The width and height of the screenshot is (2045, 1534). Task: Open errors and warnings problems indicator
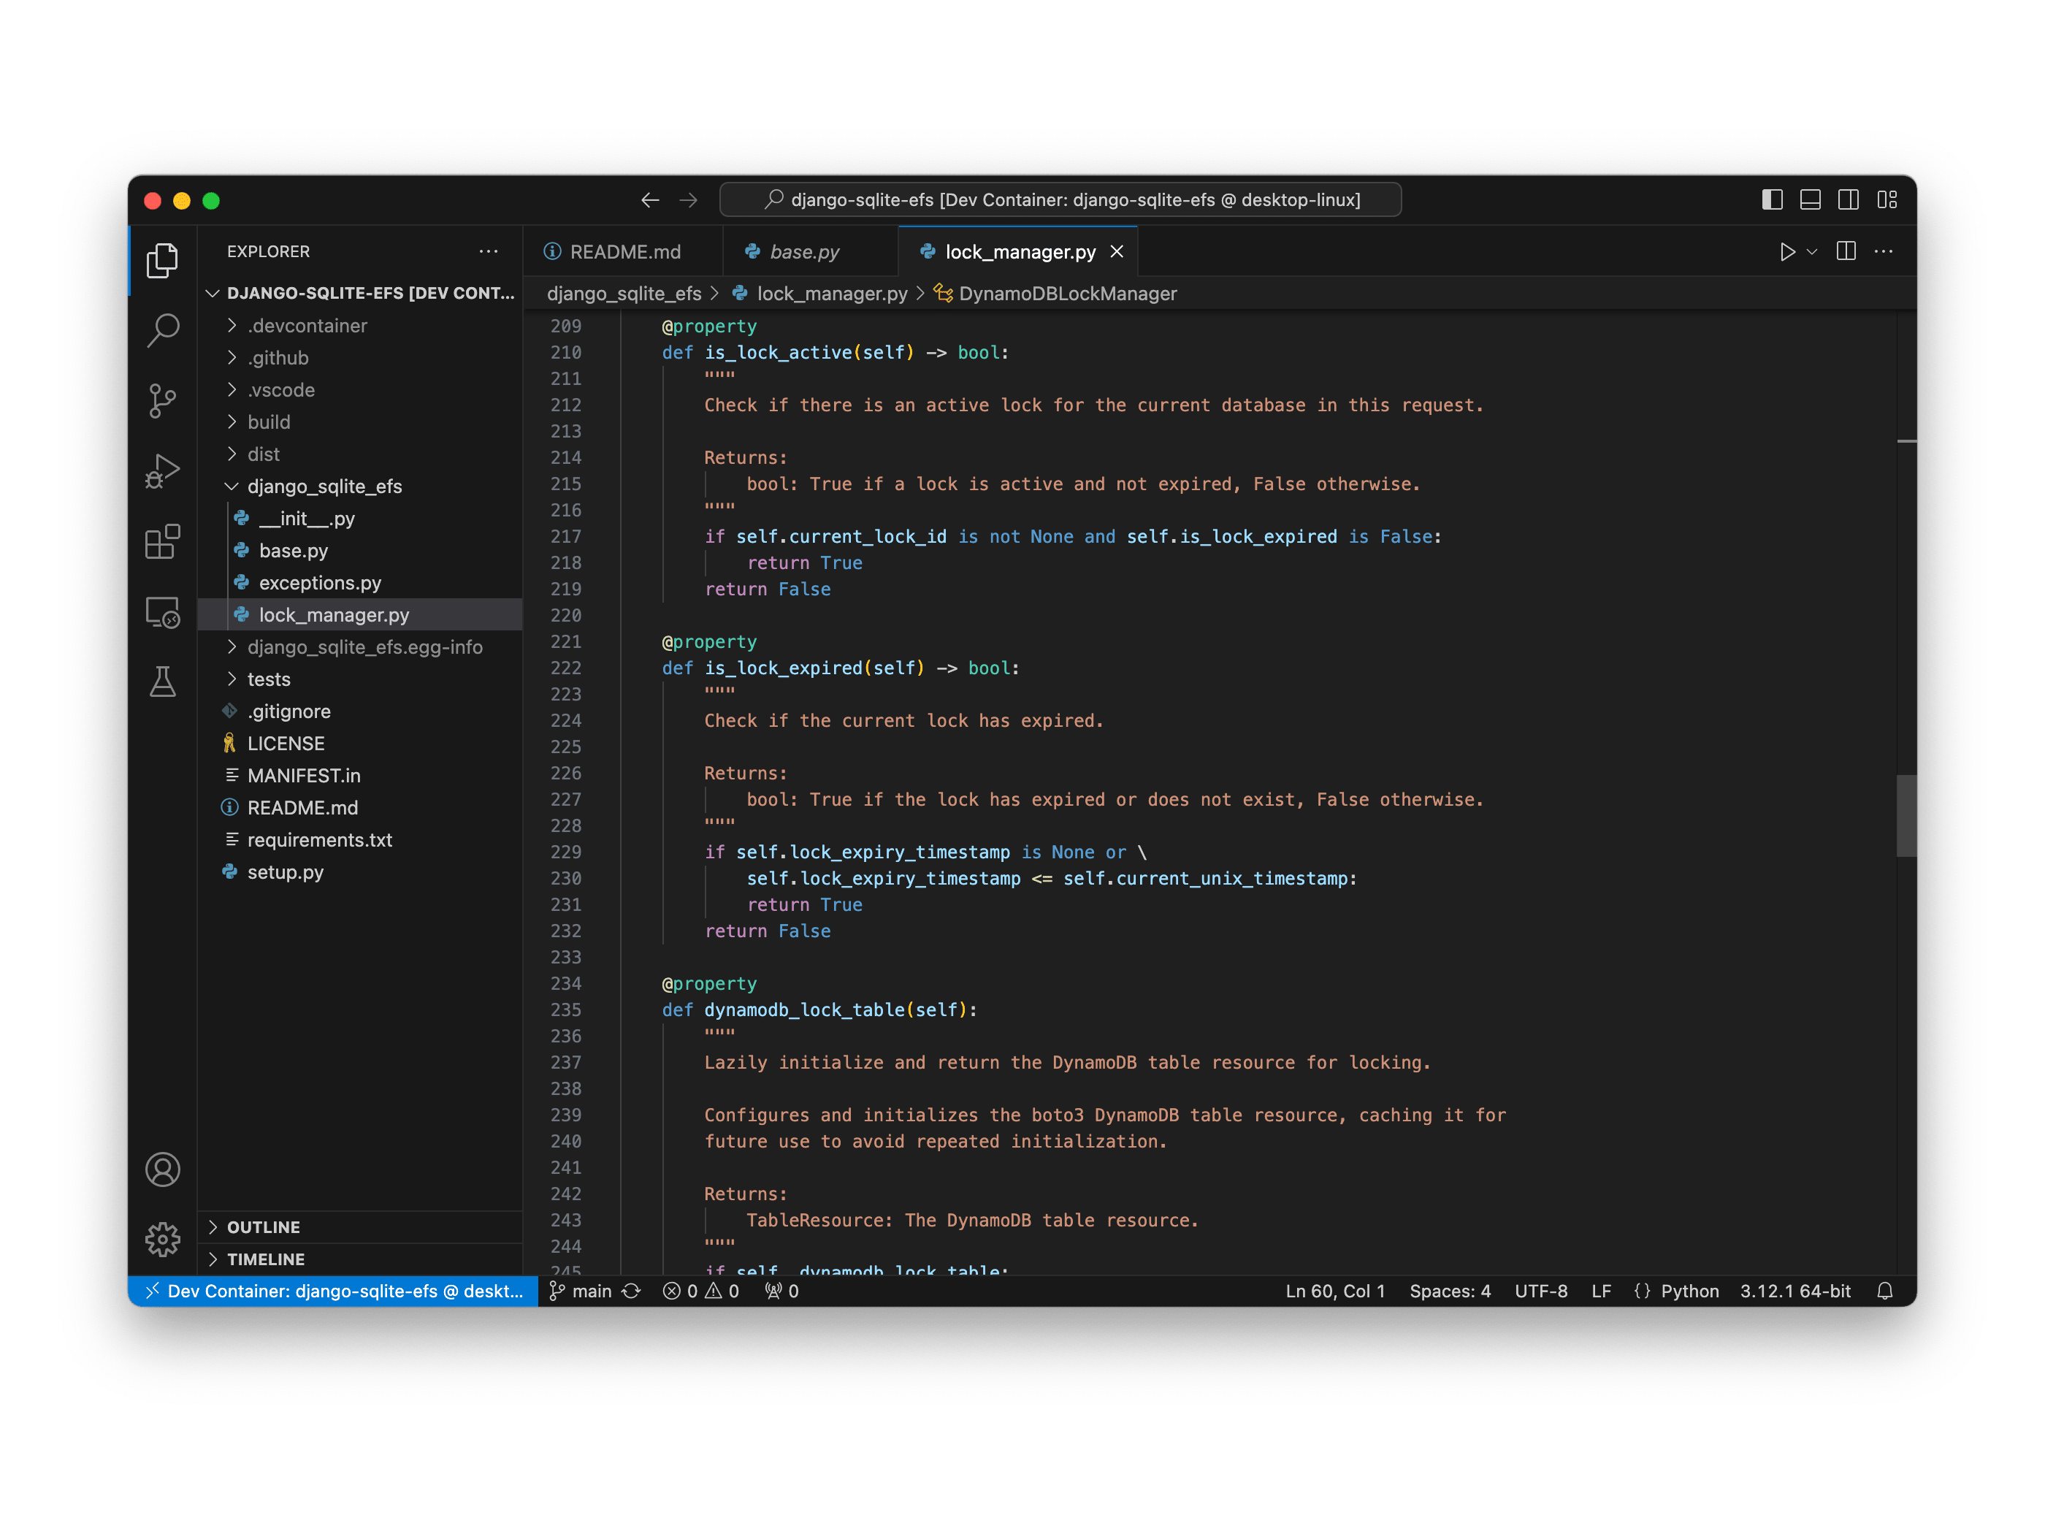(x=700, y=1291)
